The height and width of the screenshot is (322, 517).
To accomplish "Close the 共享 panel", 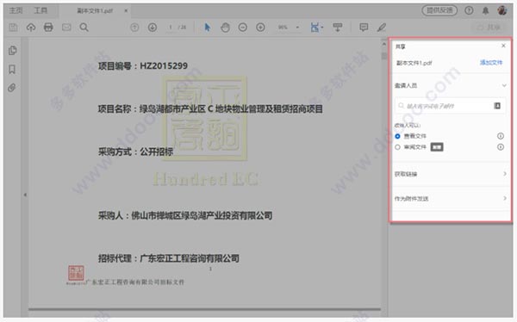I will [x=503, y=46].
